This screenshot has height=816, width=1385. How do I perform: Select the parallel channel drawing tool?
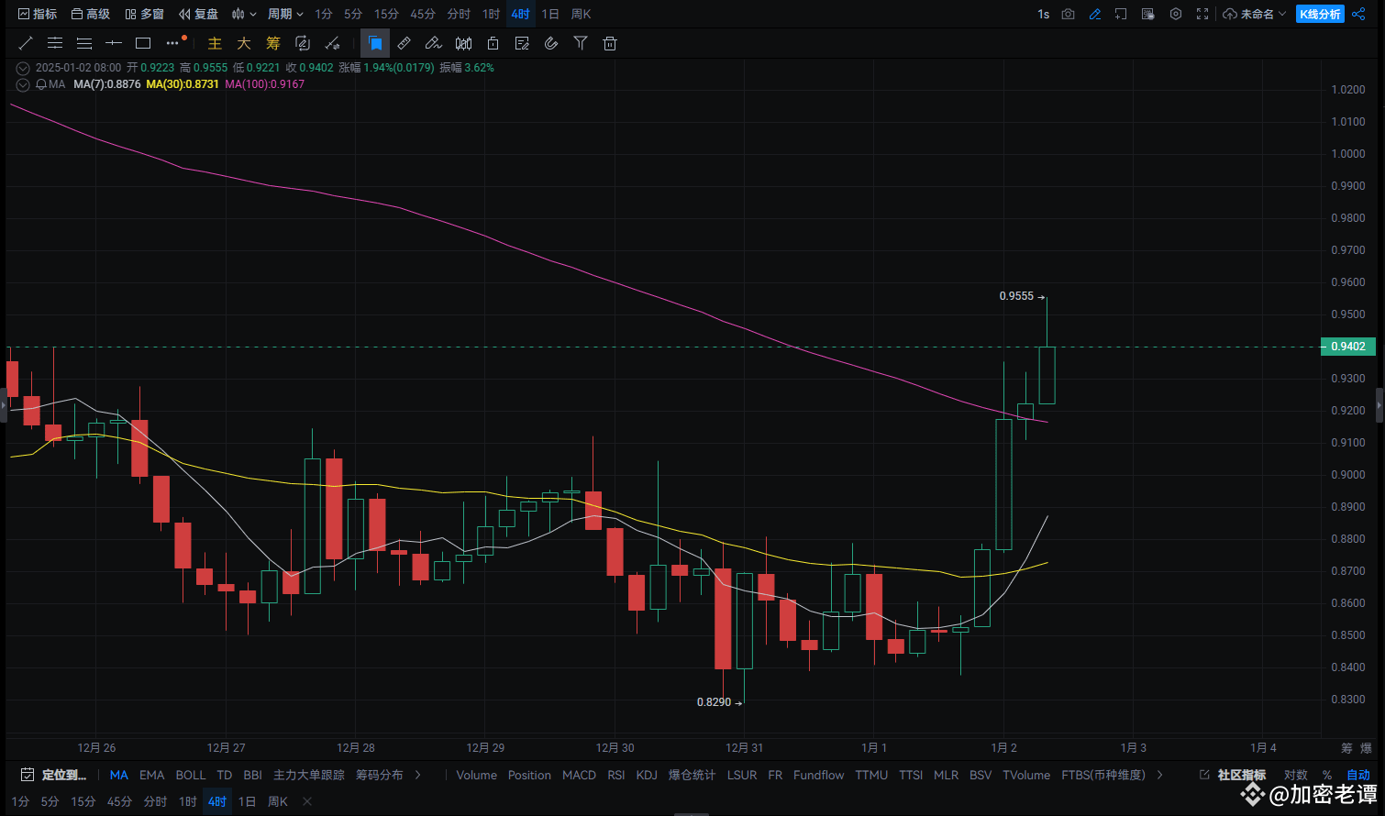click(55, 43)
